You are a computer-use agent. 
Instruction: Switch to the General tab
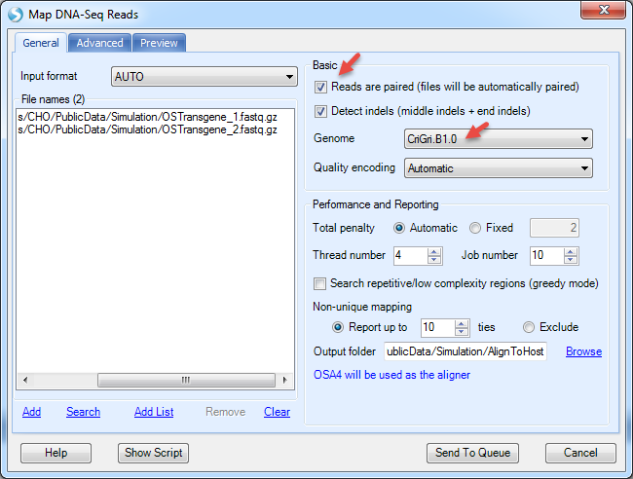[x=40, y=43]
